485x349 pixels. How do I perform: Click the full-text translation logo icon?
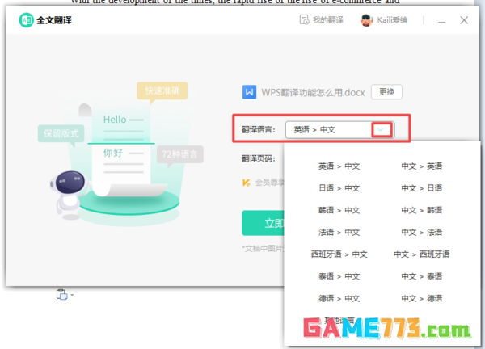(27, 20)
